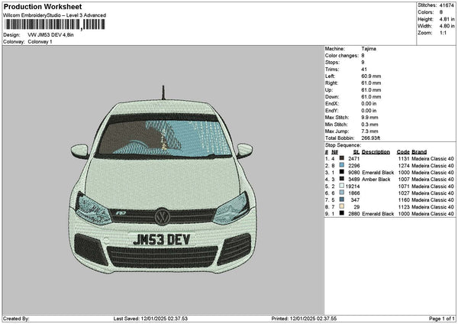Click the Amber Black swatch in stop 4
Screen dimensions: 458x324
(341, 179)
